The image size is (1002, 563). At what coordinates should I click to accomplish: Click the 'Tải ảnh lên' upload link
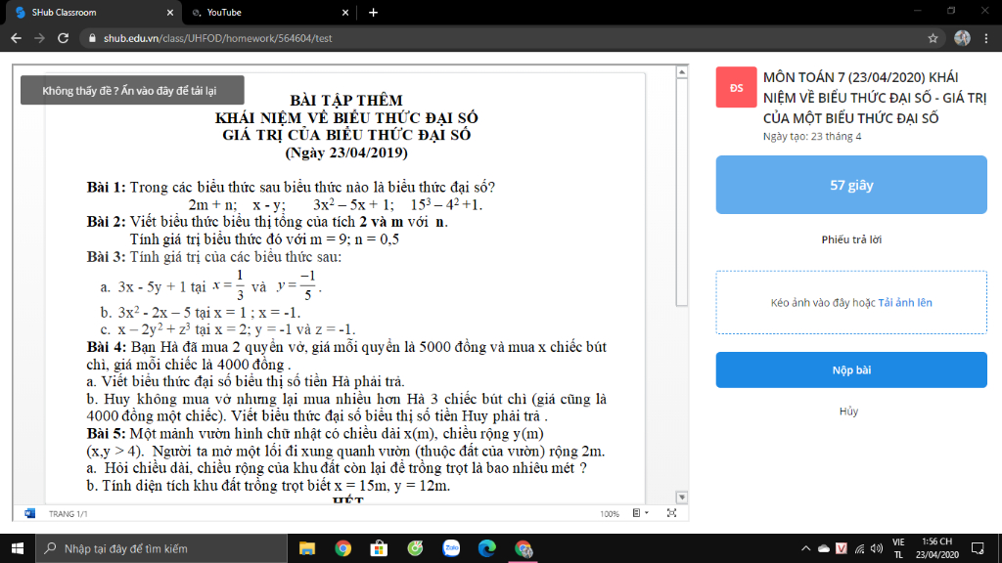coord(905,303)
